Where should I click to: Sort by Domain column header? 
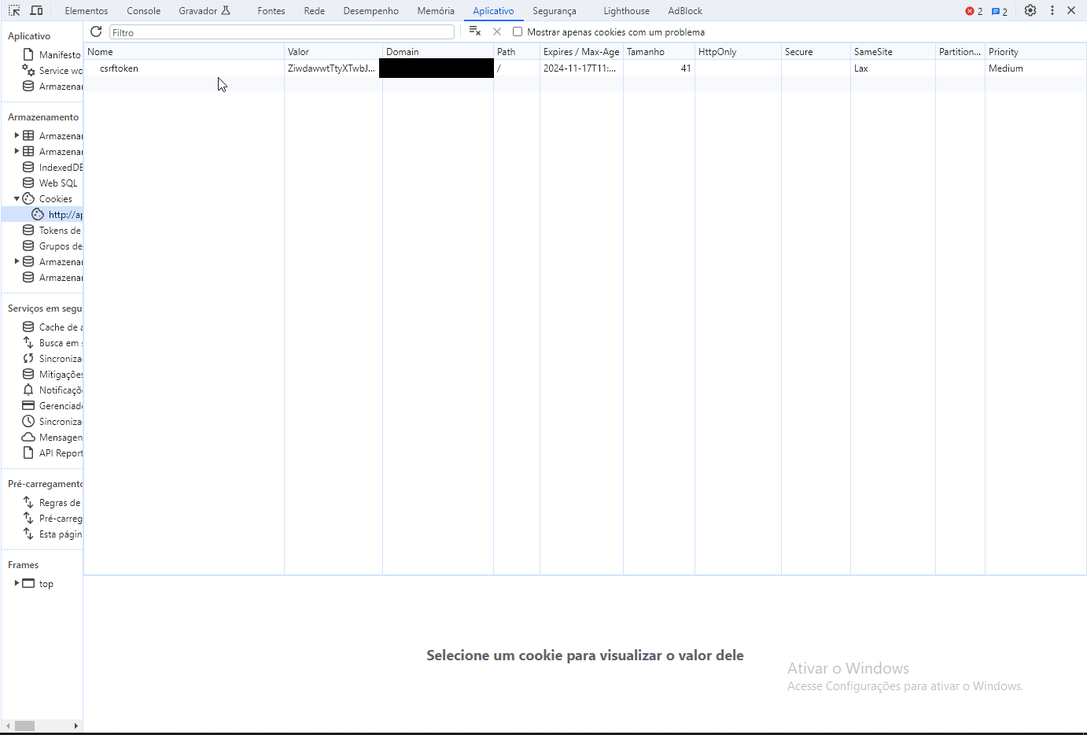[438, 51]
